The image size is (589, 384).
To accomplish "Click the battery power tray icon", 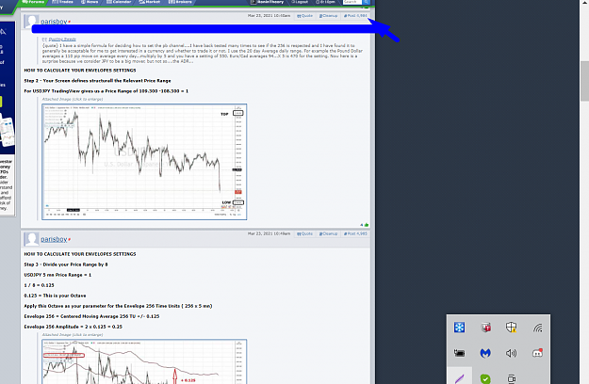I will click(x=459, y=353).
